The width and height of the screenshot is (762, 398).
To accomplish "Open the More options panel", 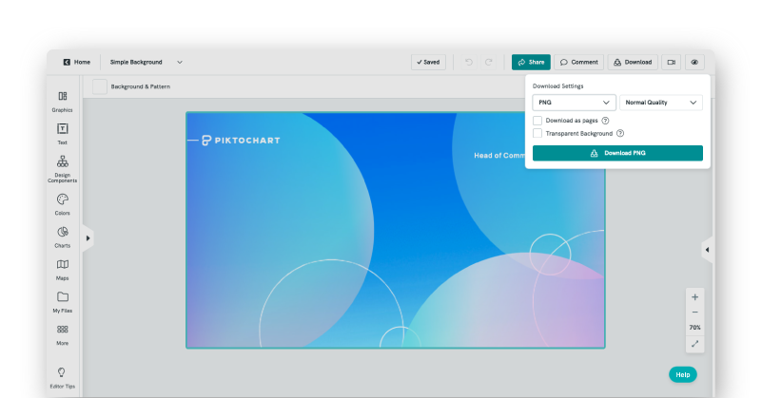I will point(62,335).
